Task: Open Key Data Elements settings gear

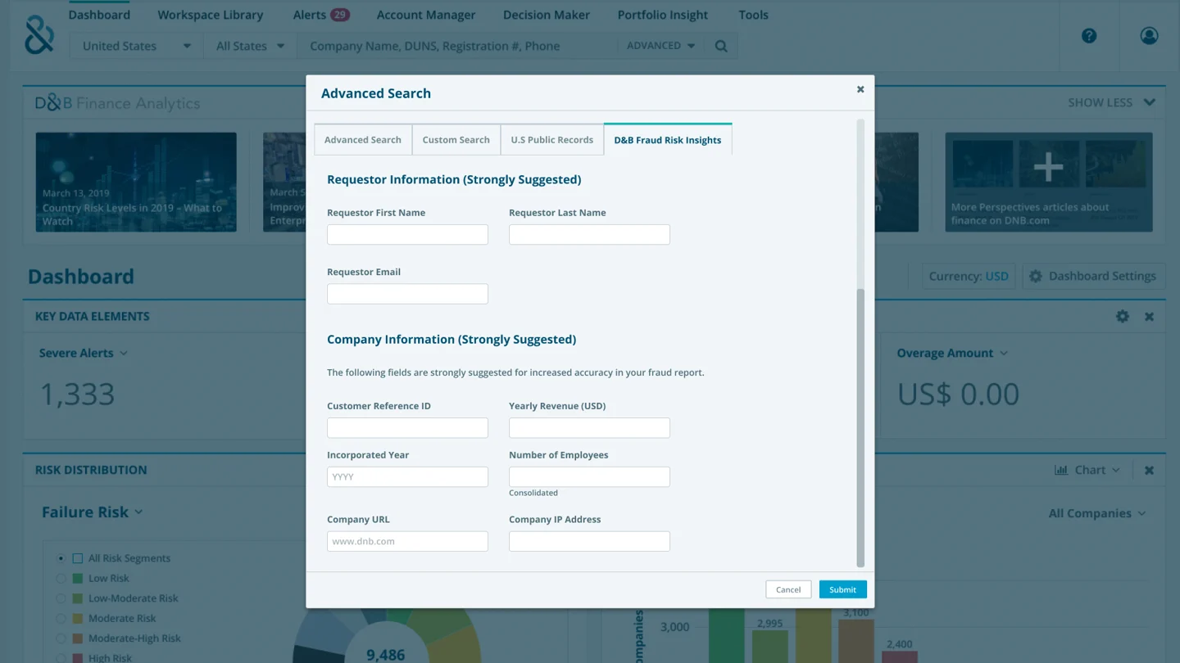Action: tap(1123, 316)
